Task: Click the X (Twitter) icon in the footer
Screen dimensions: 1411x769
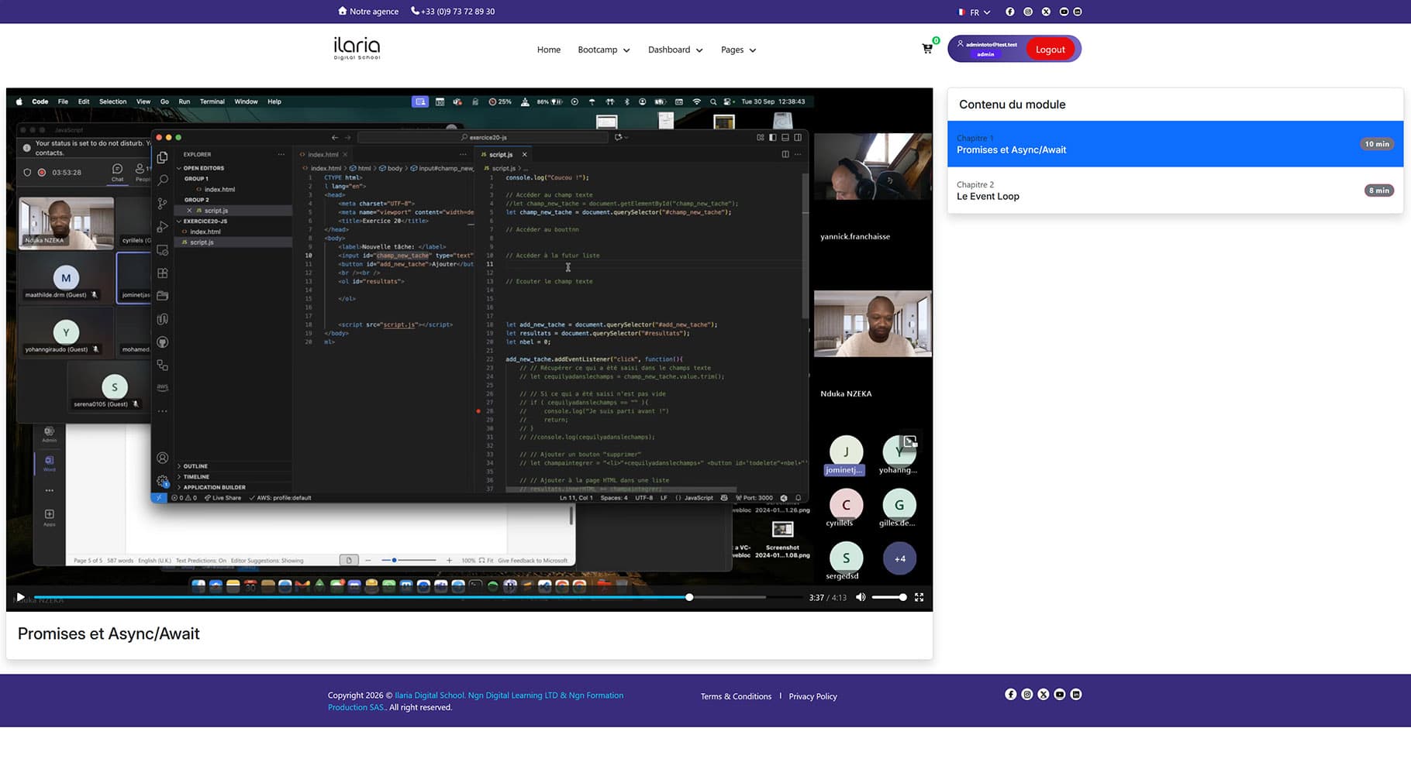Action: coord(1044,695)
